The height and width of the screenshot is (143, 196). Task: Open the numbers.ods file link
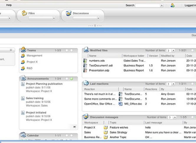pos(97,61)
